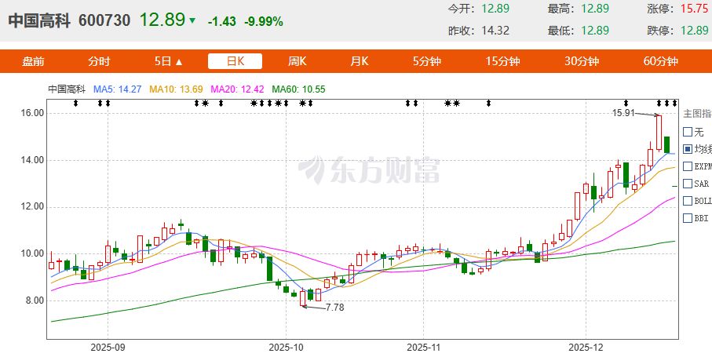Switch to the 盘前 pre-market tab
This screenshot has height=357, width=712.
pos(33,62)
